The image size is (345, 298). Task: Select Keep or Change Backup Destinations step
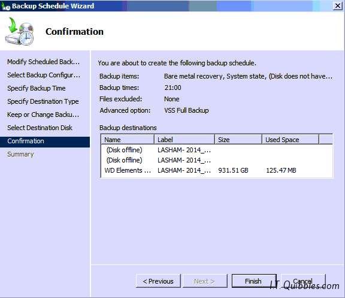(43, 115)
